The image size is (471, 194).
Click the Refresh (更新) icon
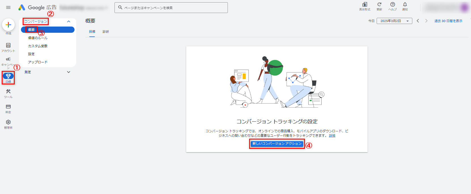click(379, 5)
